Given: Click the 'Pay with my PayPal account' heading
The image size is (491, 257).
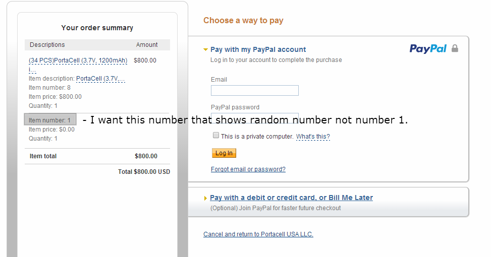Looking at the screenshot, I should (x=258, y=49).
